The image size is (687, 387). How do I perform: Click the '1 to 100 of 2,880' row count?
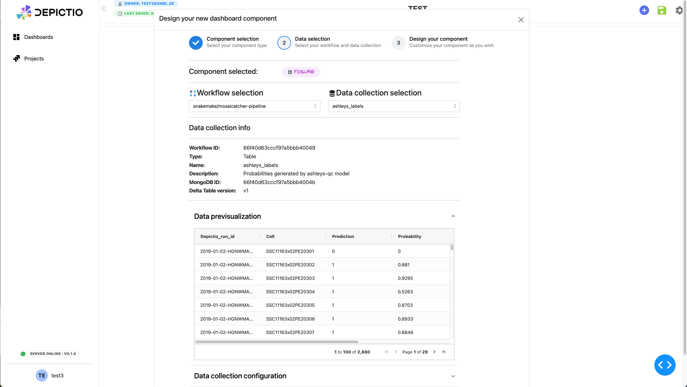[352, 352]
